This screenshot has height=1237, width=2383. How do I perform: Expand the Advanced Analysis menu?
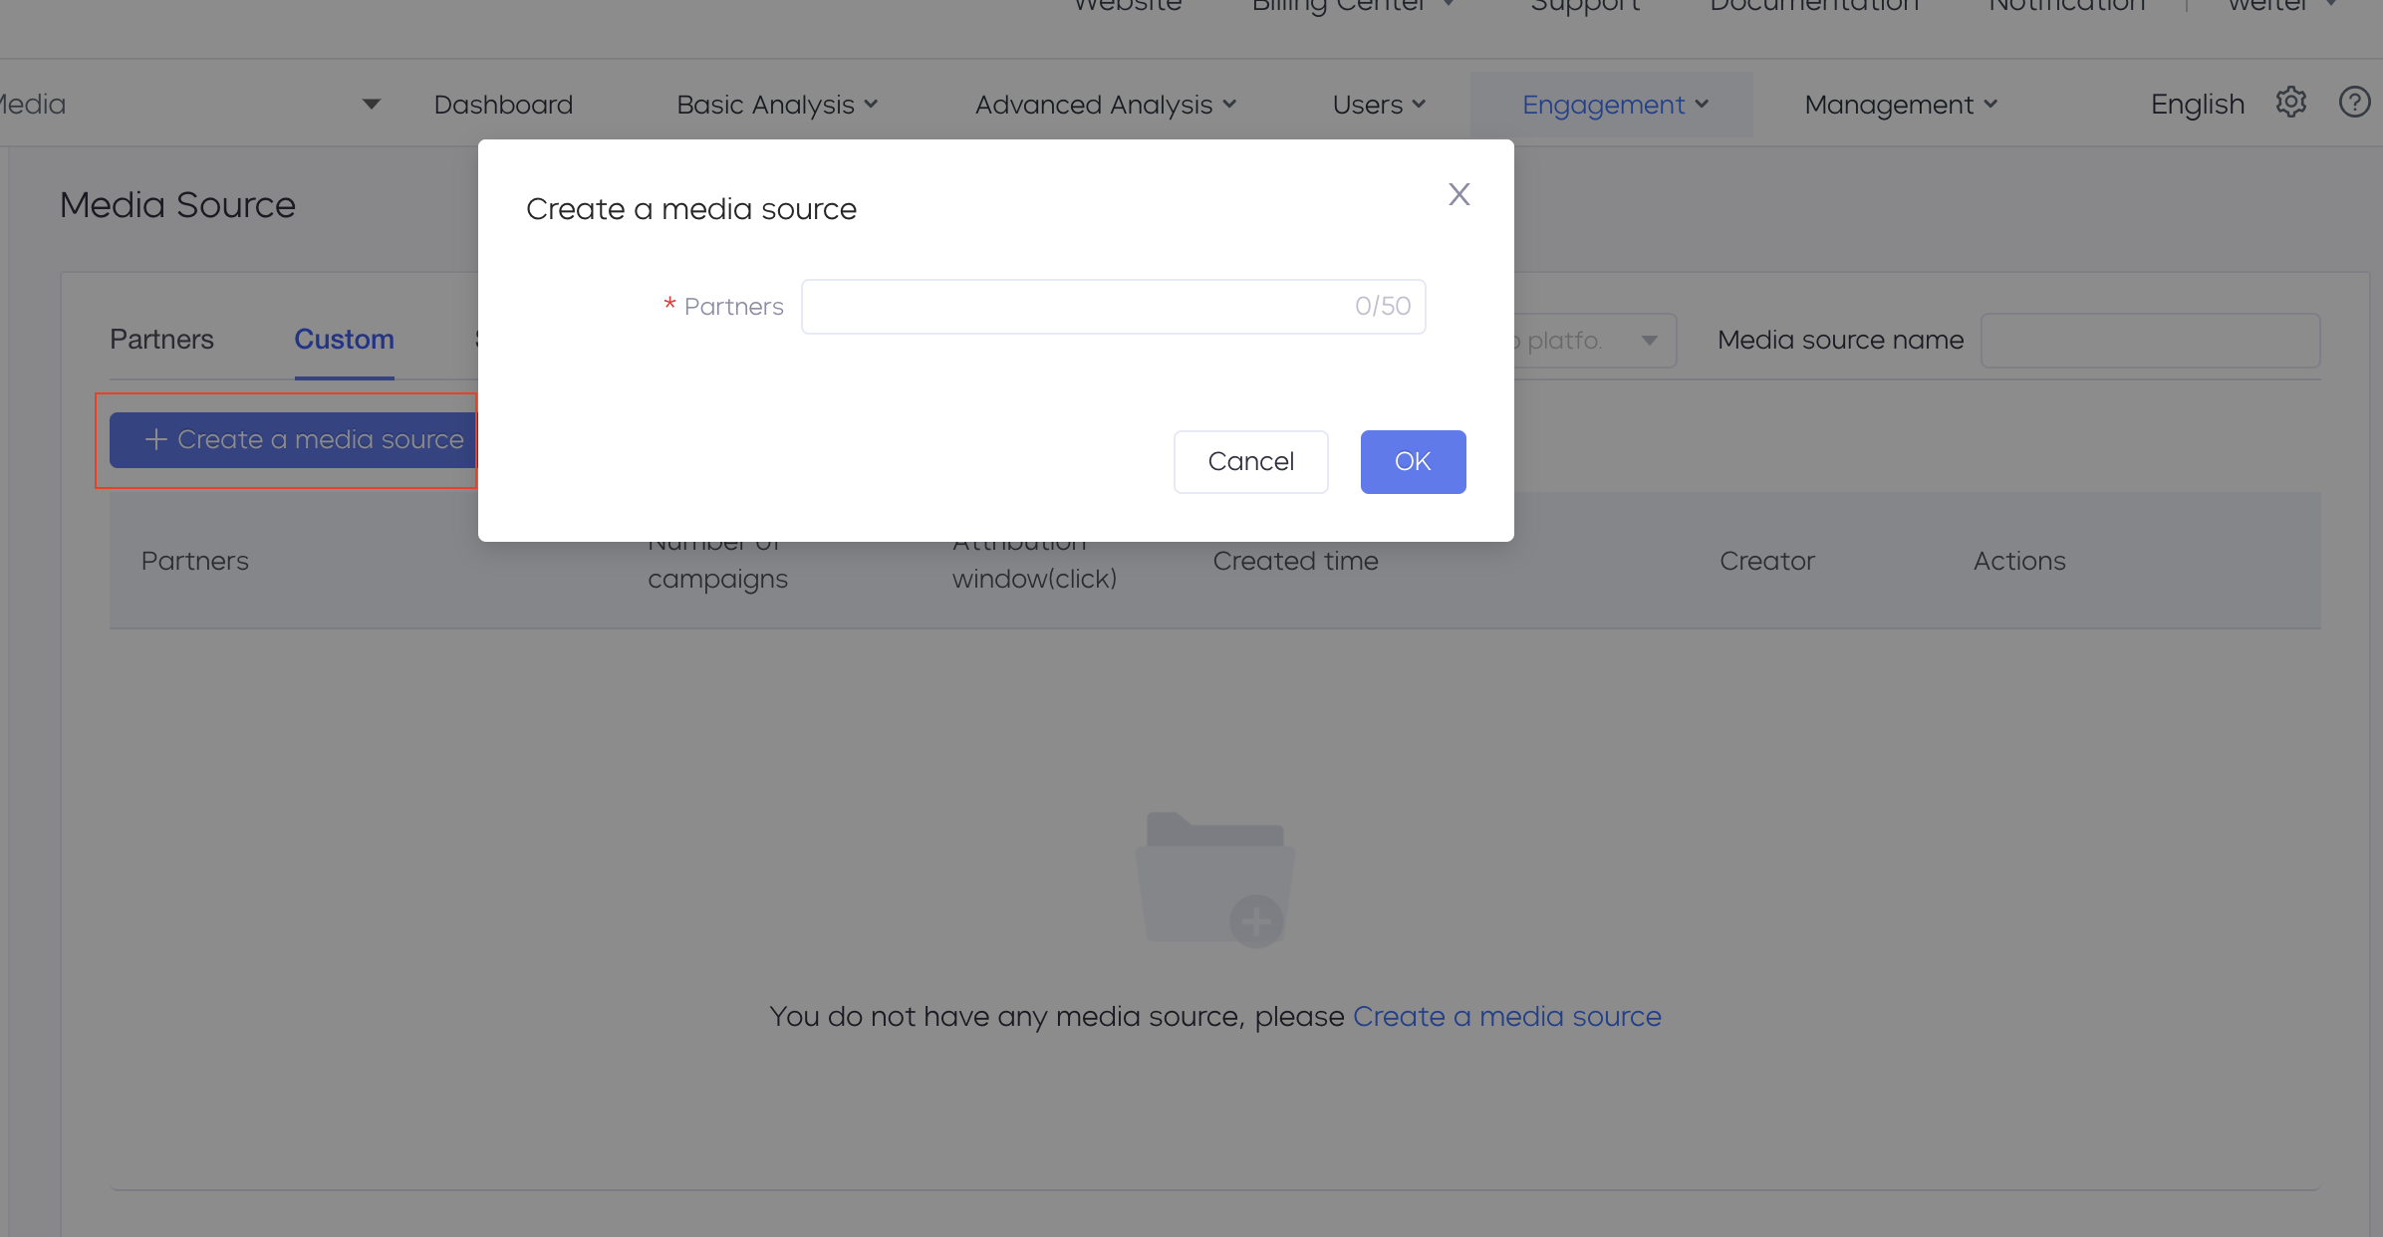point(1105,105)
